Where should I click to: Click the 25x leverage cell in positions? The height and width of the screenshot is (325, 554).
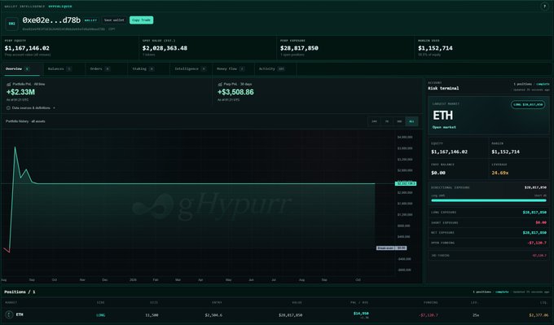tap(476, 315)
